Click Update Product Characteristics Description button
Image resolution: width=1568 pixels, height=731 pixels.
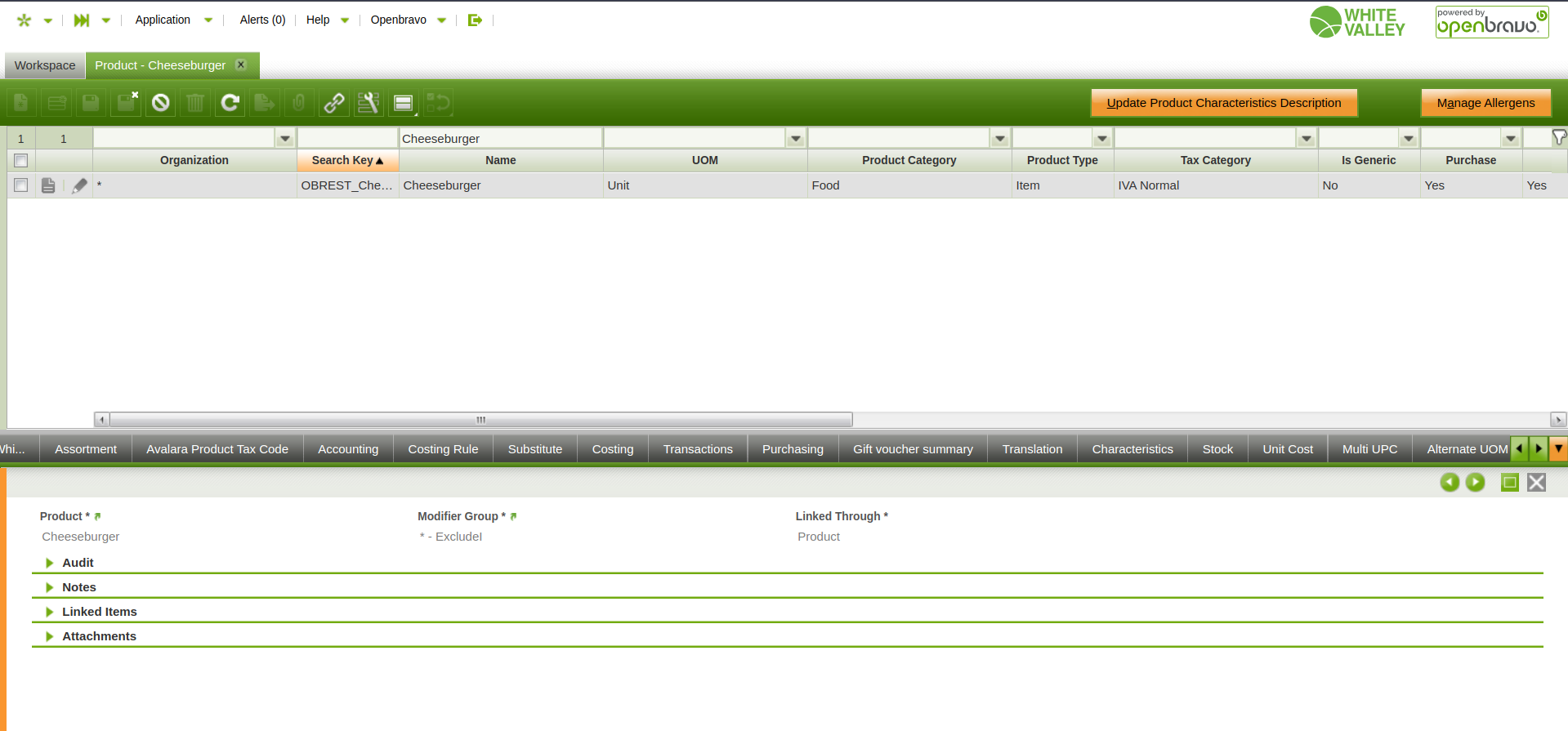tap(1223, 103)
